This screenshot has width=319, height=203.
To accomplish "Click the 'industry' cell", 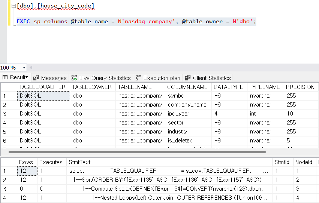I will point(189,132).
